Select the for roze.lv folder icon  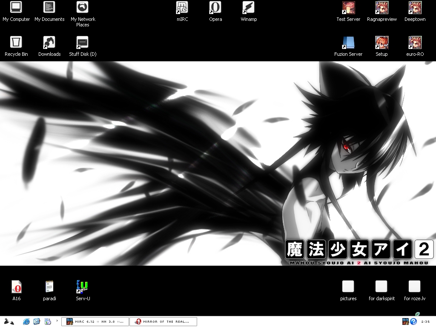coord(414,287)
